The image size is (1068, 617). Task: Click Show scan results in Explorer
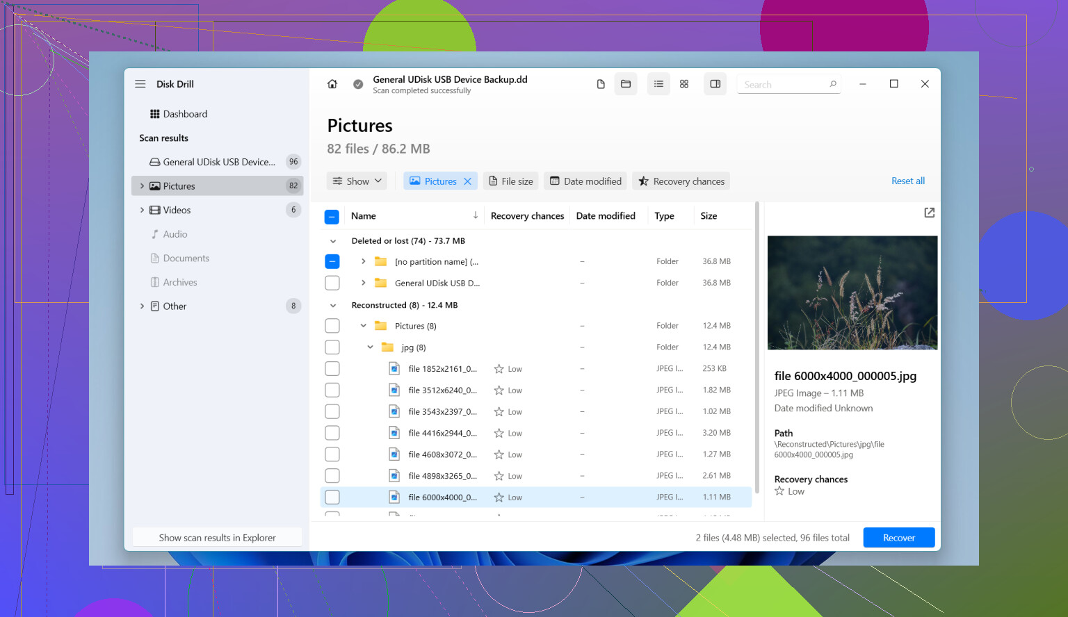point(217,538)
